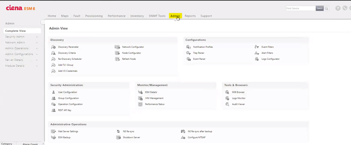This screenshot has width=351, height=145.
Task: Click the Configure MTEAP icon
Action: tap(183, 137)
